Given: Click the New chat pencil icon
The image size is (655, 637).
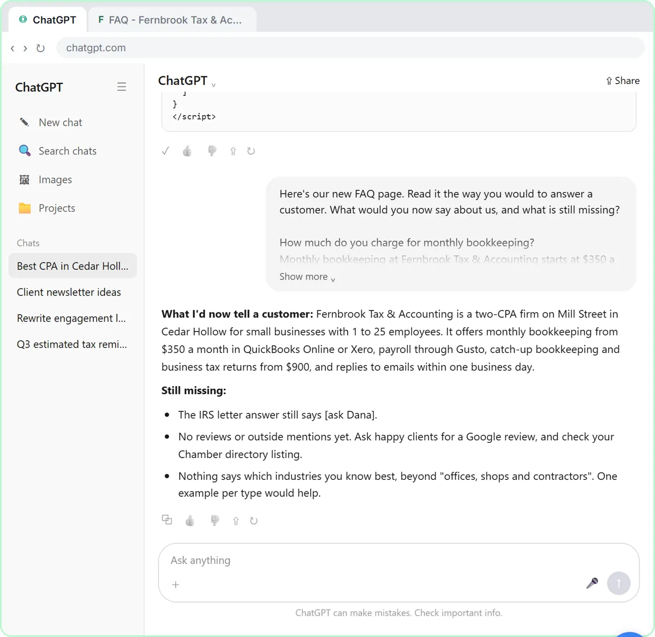Looking at the screenshot, I should point(25,122).
